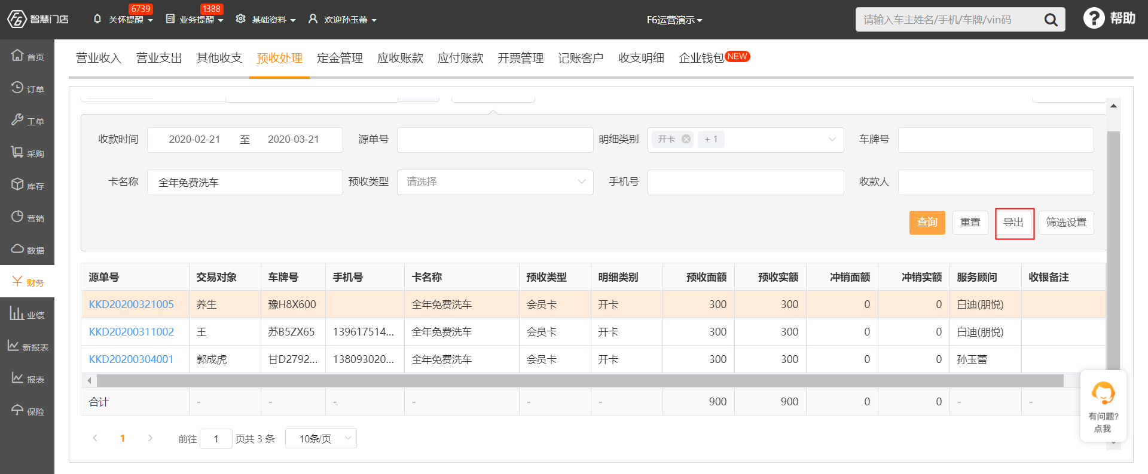Switch to the 应收账款 tab
Viewport: 1148px width, 474px height.
[x=400, y=58]
